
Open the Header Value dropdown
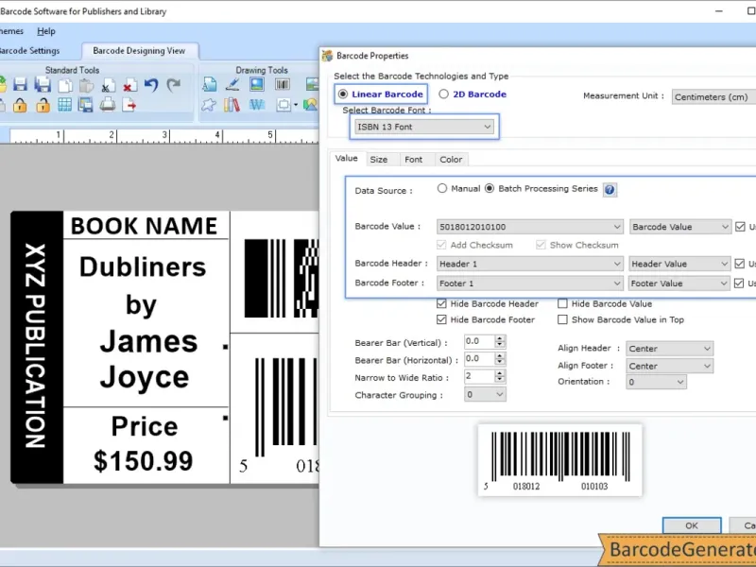point(679,264)
